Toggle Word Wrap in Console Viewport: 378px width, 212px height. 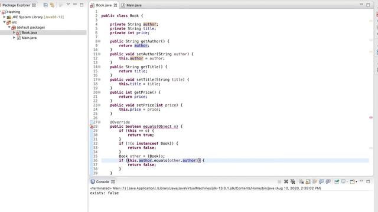pyautogui.click(x=315, y=182)
